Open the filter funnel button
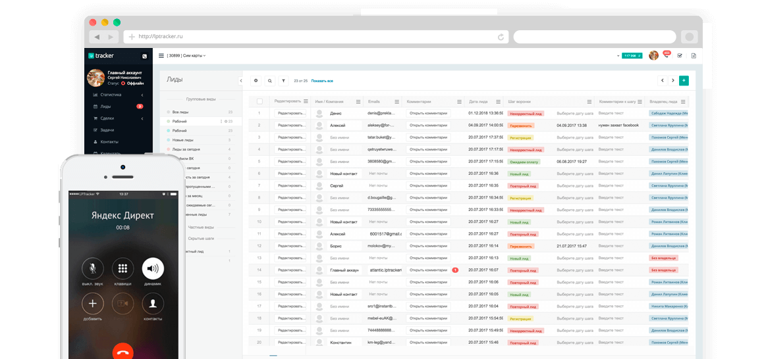This screenshot has width=764, height=359. pos(283,81)
